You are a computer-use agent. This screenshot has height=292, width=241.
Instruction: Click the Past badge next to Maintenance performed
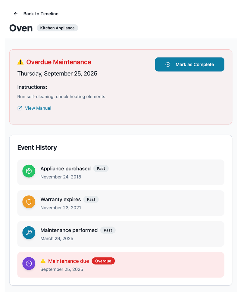108,230
